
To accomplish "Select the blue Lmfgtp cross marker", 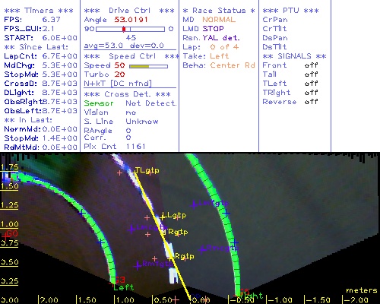I will pyautogui.click(x=194, y=204).
